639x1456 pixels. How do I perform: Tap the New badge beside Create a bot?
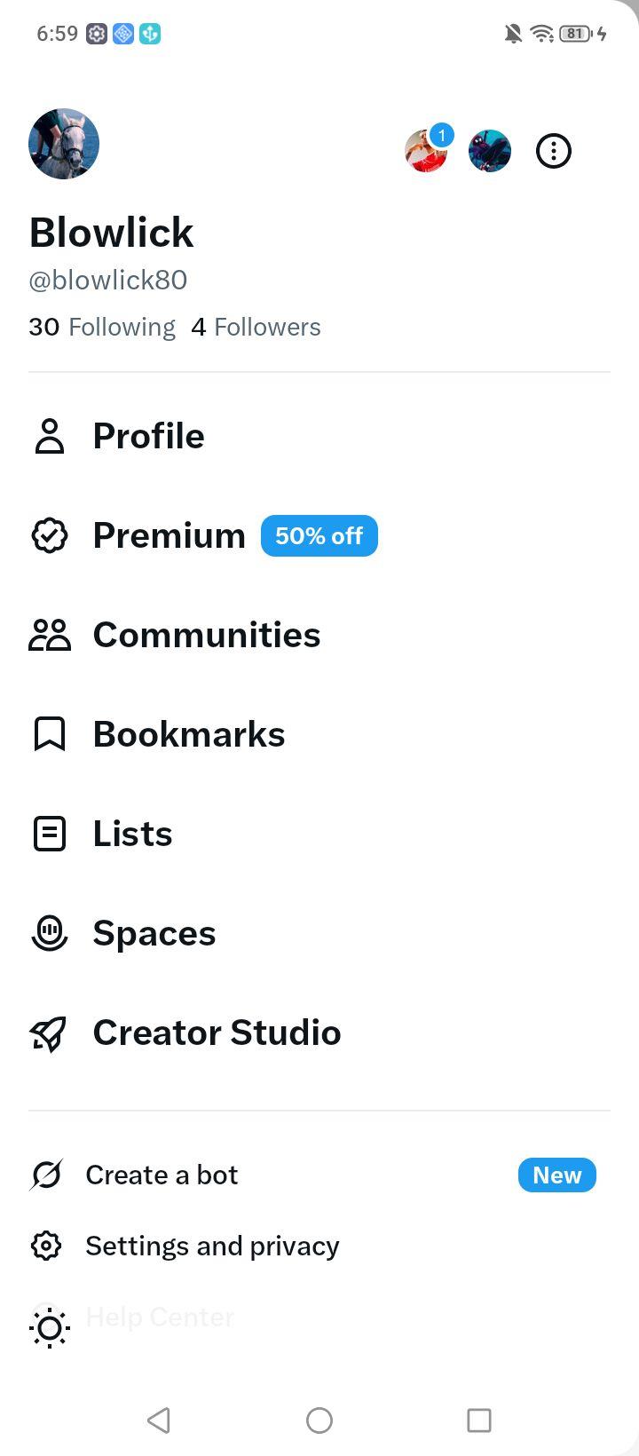[x=557, y=1175]
